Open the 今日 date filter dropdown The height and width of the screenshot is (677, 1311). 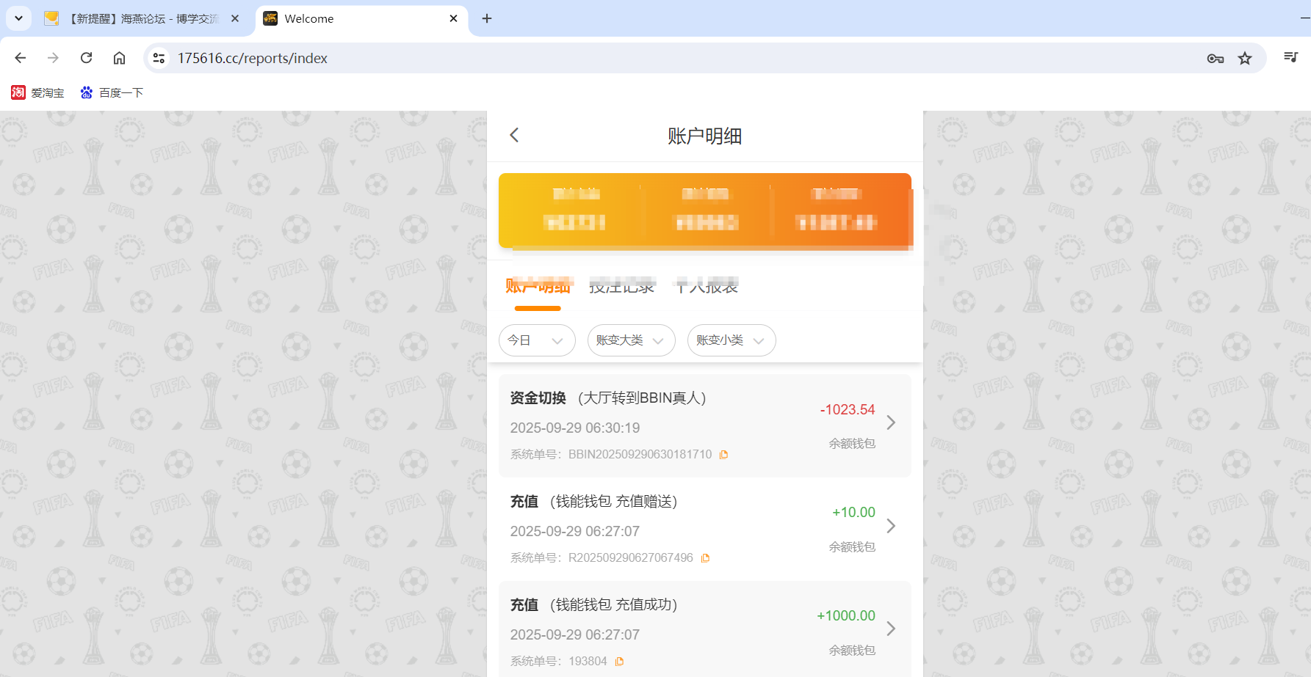(x=537, y=340)
